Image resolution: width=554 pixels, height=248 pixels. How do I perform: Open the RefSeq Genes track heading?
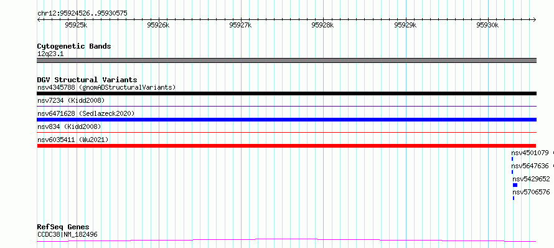(x=63, y=227)
